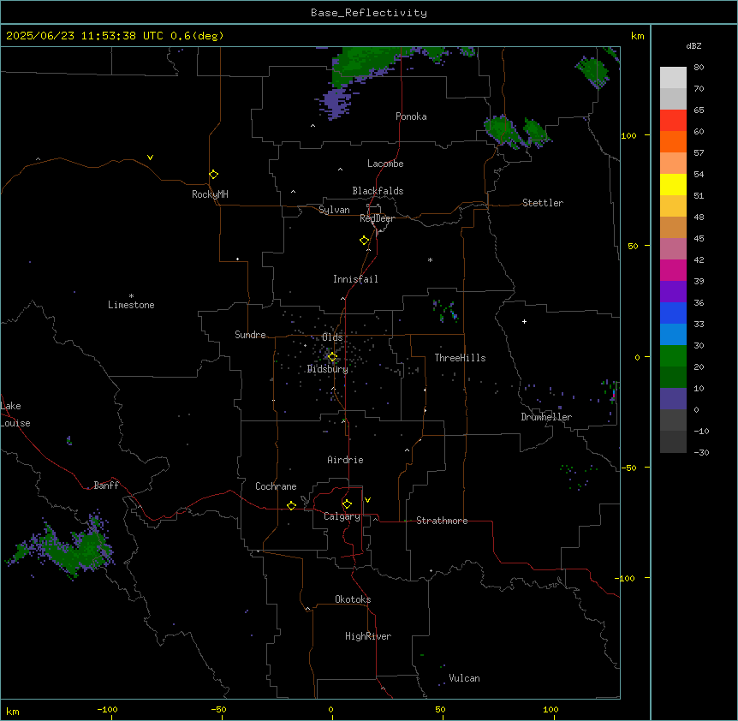Click the Sundre label
This screenshot has width=738, height=721.
[x=250, y=335]
